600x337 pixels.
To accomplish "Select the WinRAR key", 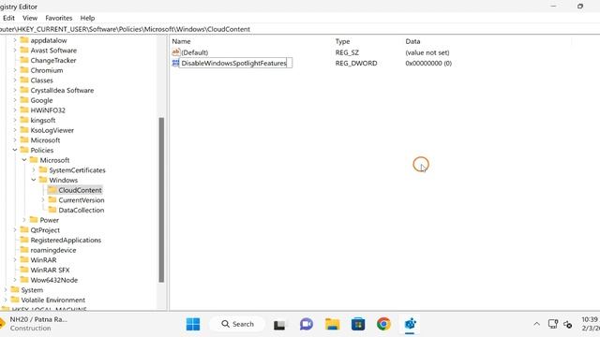I will pyautogui.click(x=43, y=260).
